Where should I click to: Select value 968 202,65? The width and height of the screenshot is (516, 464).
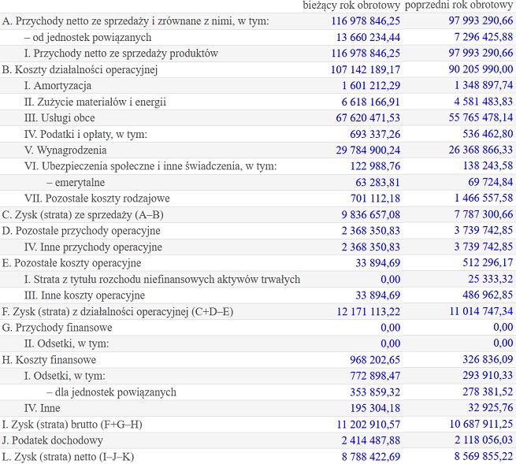coord(375,360)
